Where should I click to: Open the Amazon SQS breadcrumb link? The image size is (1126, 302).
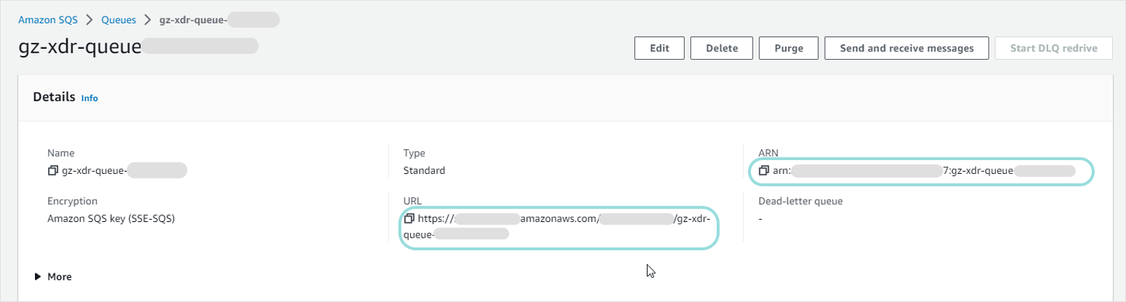48,19
